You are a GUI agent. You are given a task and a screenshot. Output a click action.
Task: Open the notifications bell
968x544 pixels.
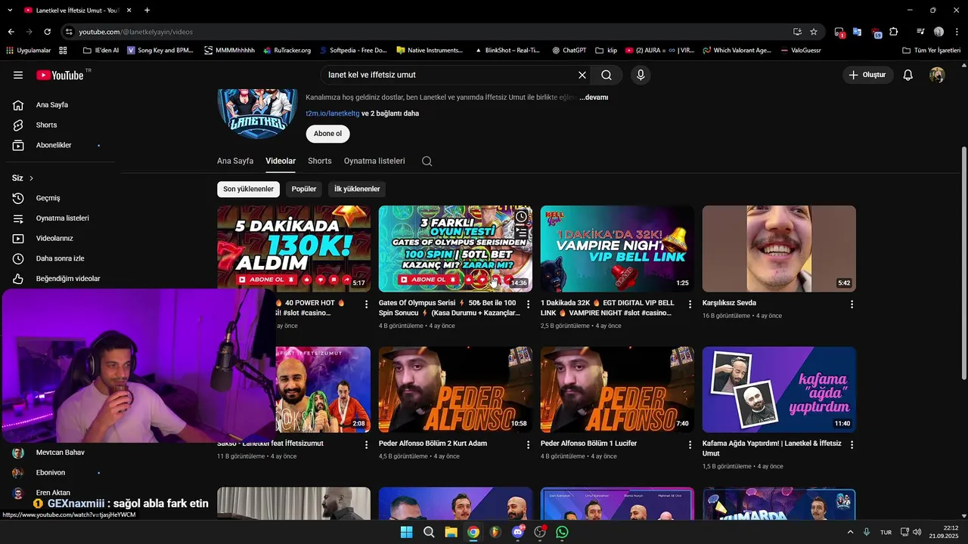908,75
